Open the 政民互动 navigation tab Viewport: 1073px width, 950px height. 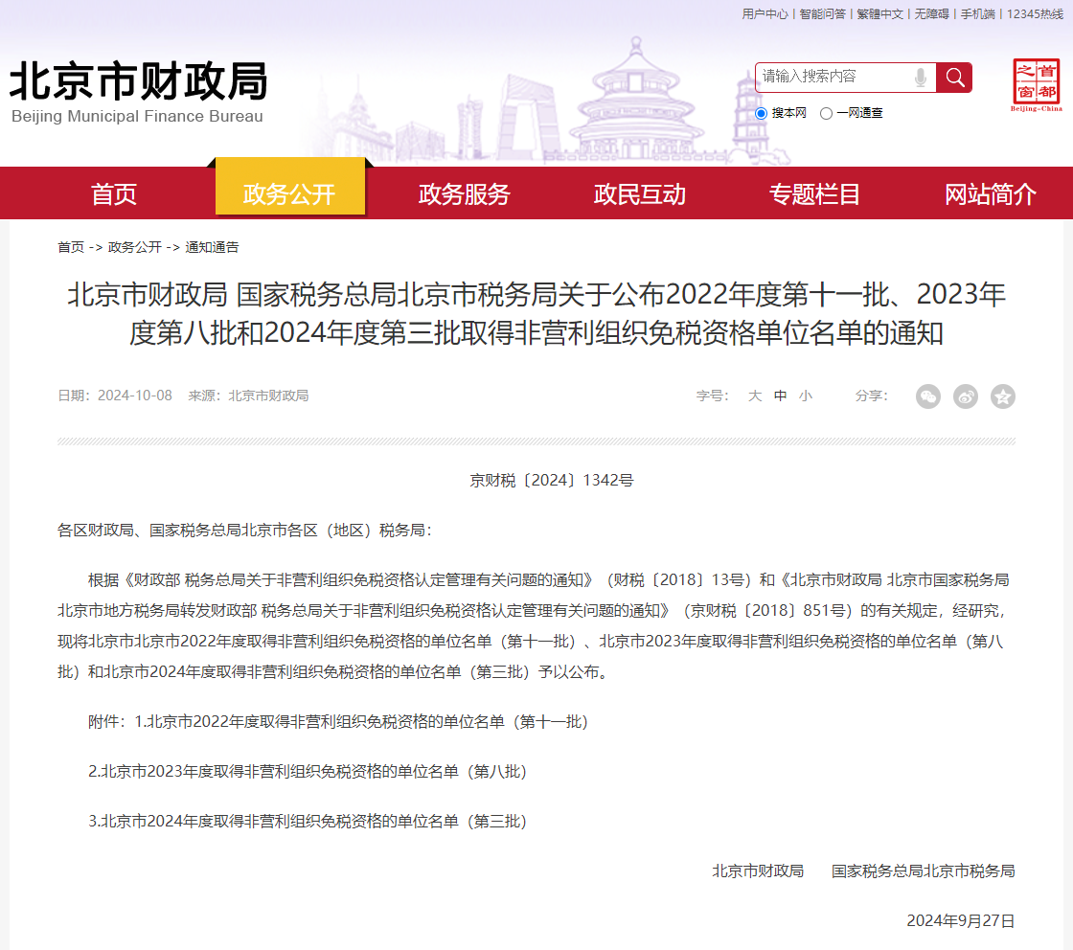point(640,194)
